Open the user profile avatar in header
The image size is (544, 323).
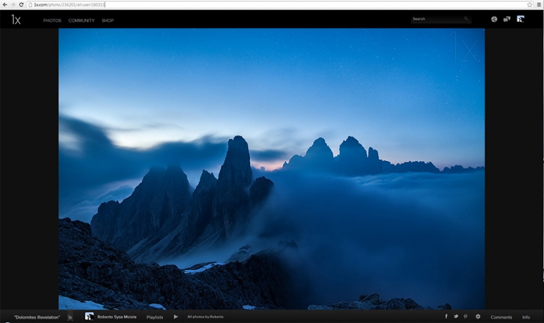pyautogui.click(x=520, y=19)
